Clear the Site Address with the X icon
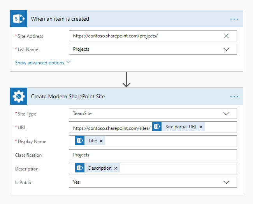This screenshot has height=204, width=253. point(226,36)
